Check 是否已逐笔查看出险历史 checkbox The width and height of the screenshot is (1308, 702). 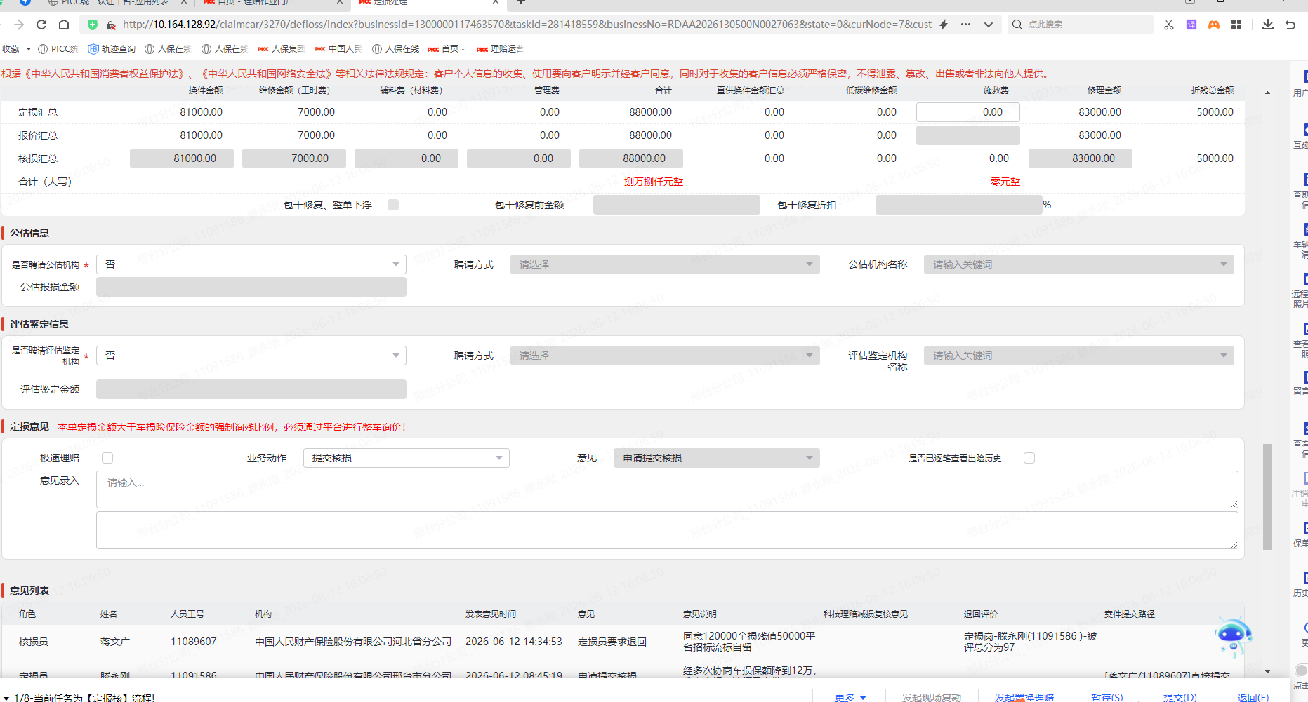point(1029,458)
